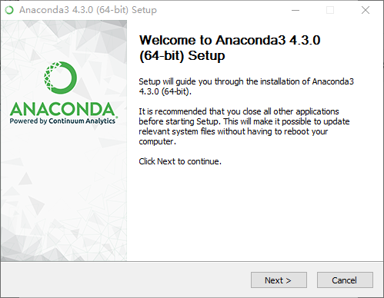Screen dimensions: 384x298
Task: Close the installer with the X button
Action: pyautogui.click(x=366, y=10)
